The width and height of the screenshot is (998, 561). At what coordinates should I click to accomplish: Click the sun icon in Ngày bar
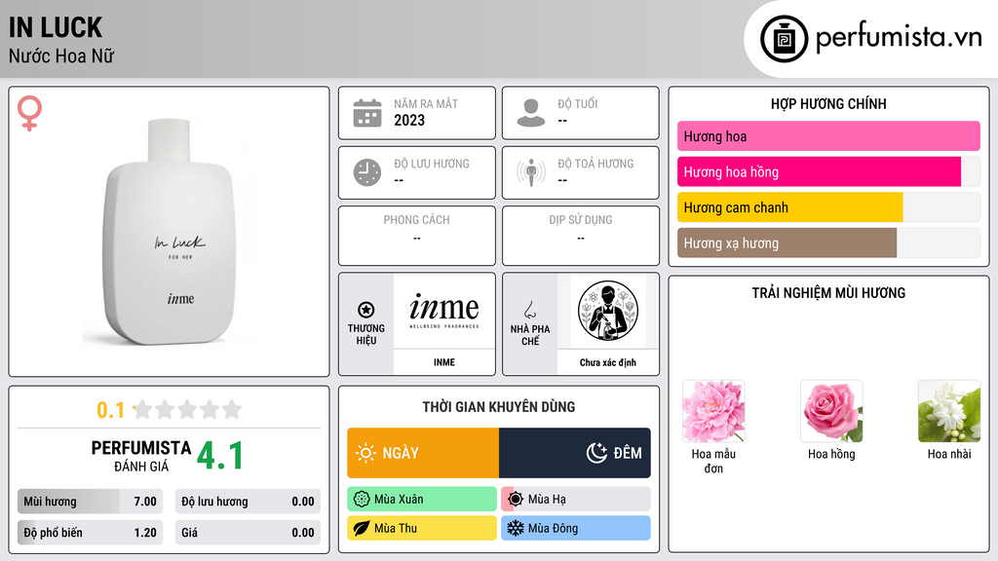tap(365, 453)
